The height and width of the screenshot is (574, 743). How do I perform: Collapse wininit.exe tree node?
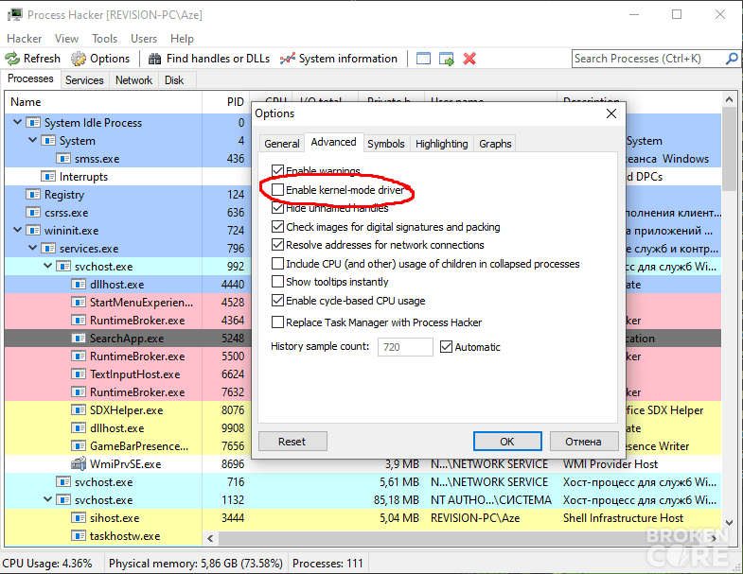click(18, 230)
